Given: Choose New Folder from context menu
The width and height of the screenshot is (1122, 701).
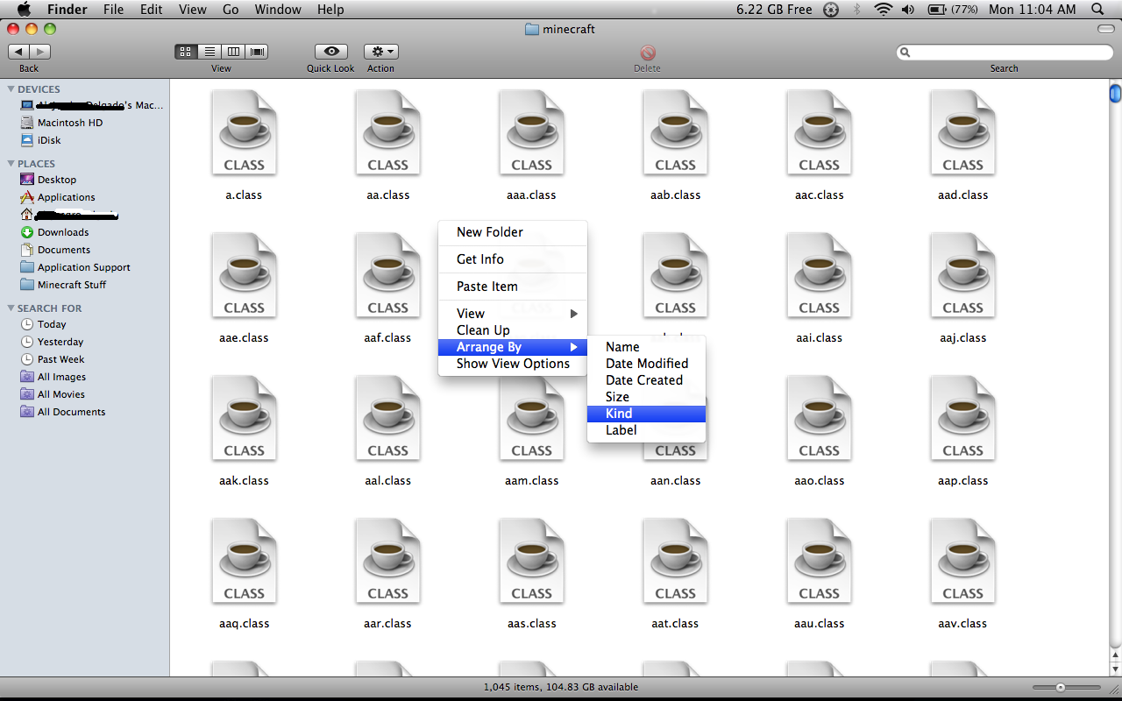Looking at the screenshot, I should click(x=513, y=232).
